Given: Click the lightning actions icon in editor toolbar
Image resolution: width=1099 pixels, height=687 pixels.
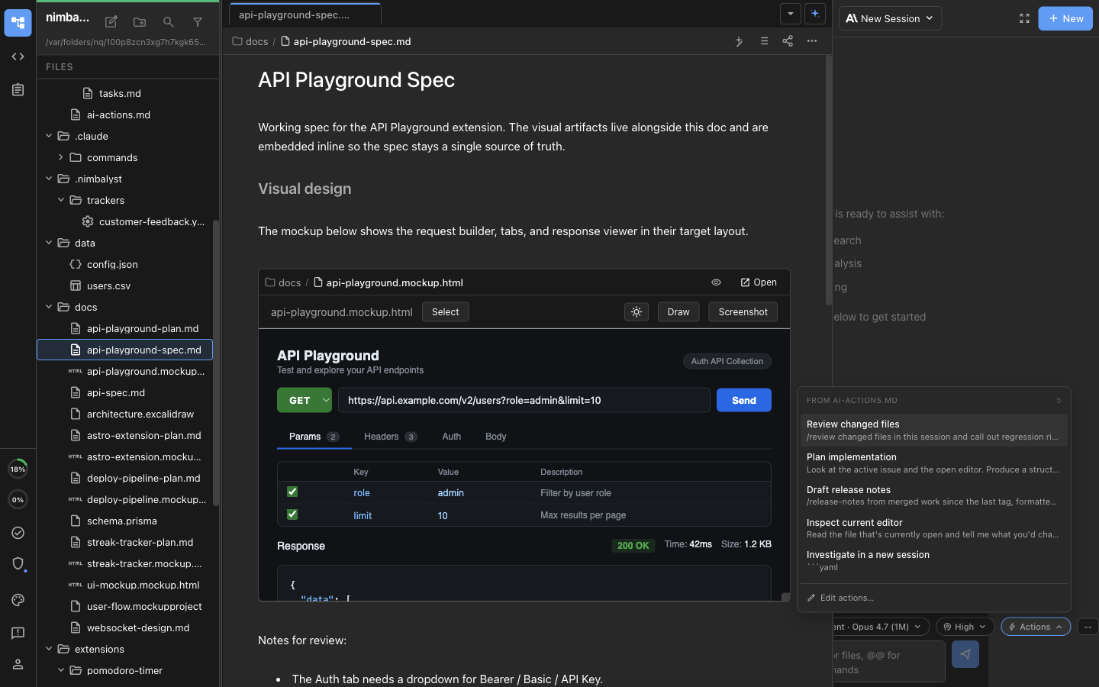Looking at the screenshot, I should click(x=739, y=41).
